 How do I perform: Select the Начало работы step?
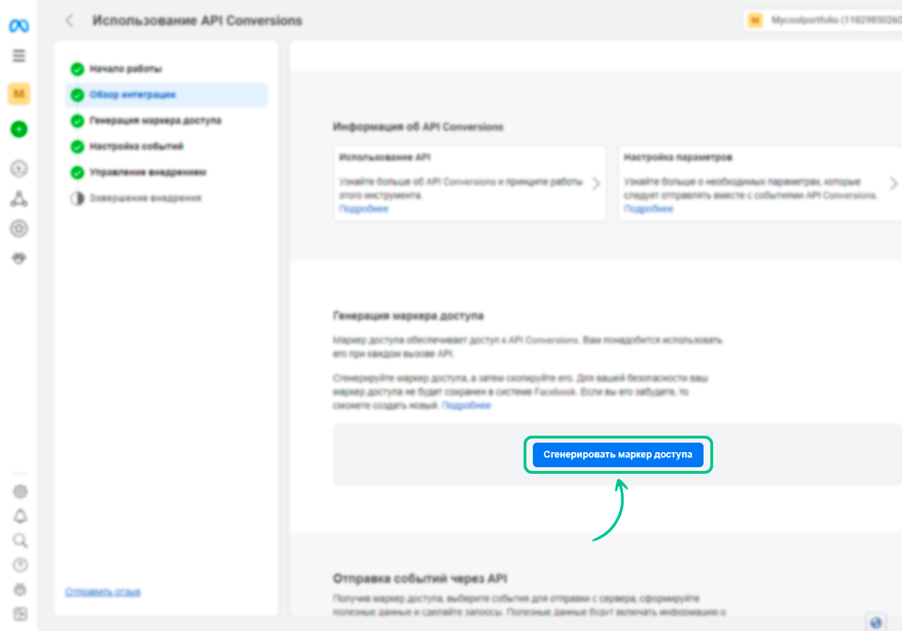tap(125, 69)
